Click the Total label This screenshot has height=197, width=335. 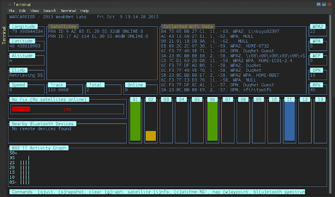click(x=95, y=85)
